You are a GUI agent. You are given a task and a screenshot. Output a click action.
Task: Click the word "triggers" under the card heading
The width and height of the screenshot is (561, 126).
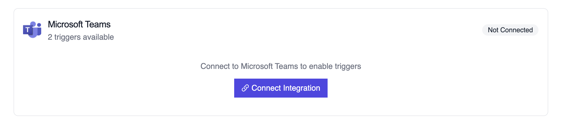pyautogui.click(x=68, y=37)
